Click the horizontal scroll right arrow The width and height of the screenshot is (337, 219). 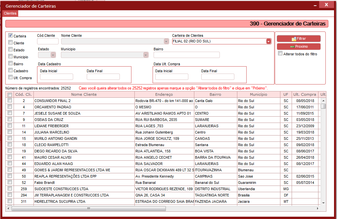318,208
